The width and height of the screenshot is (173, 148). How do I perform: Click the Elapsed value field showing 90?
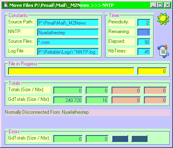[144, 42]
